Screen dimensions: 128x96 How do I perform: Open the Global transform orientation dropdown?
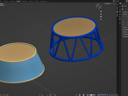pos(42,95)
